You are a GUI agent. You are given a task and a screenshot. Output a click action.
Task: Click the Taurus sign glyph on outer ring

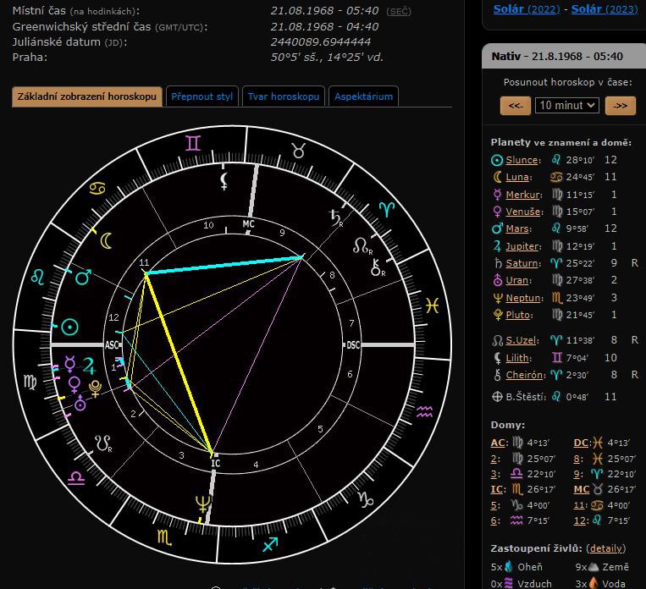(x=299, y=151)
